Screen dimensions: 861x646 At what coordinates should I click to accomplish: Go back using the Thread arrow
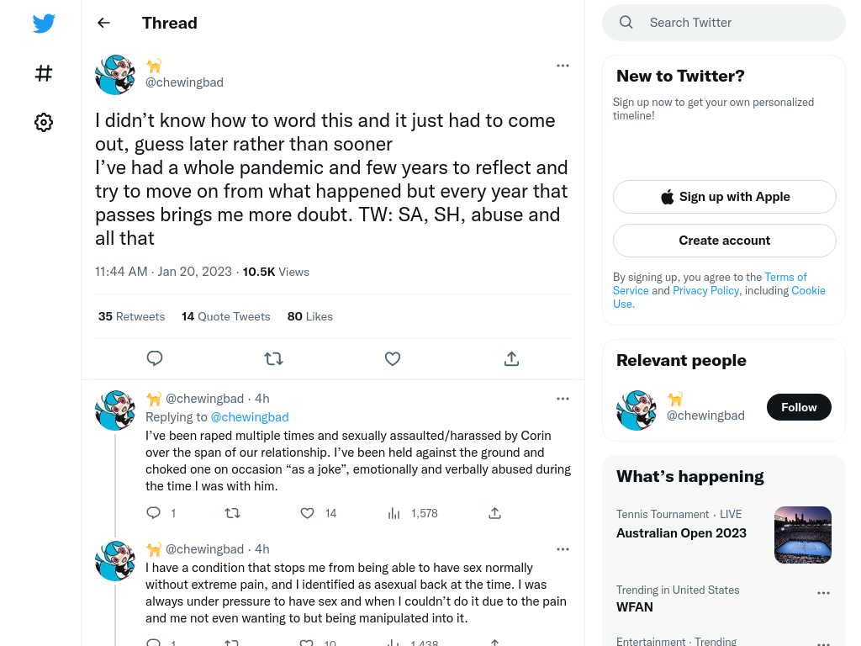[103, 23]
